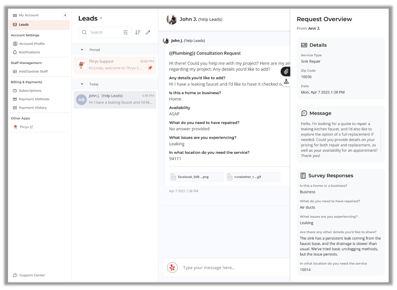Viewport: 397px width, 290px height.
Task: Collapse the Pinned conversations section
Action: click(82, 50)
